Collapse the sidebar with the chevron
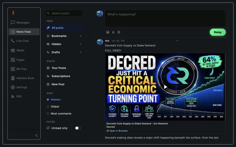236x147 pixels. pos(36,135)
